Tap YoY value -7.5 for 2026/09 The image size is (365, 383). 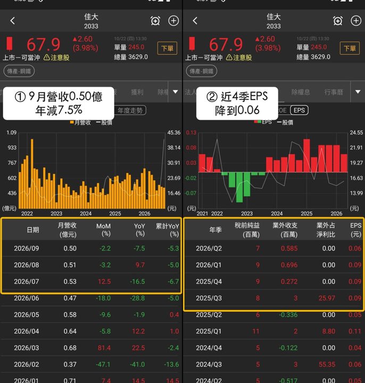coord(139,248)
